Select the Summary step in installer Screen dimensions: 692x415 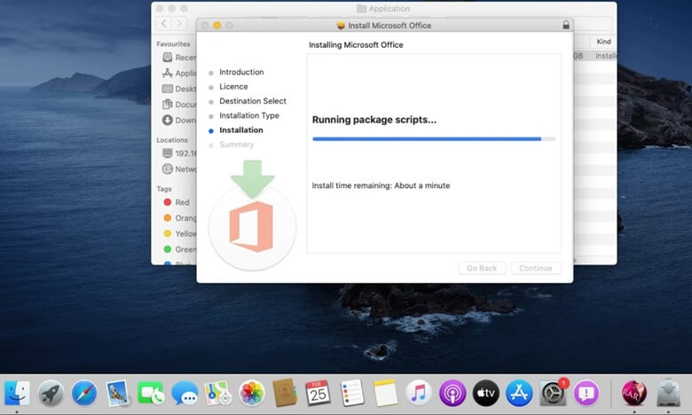237,145
